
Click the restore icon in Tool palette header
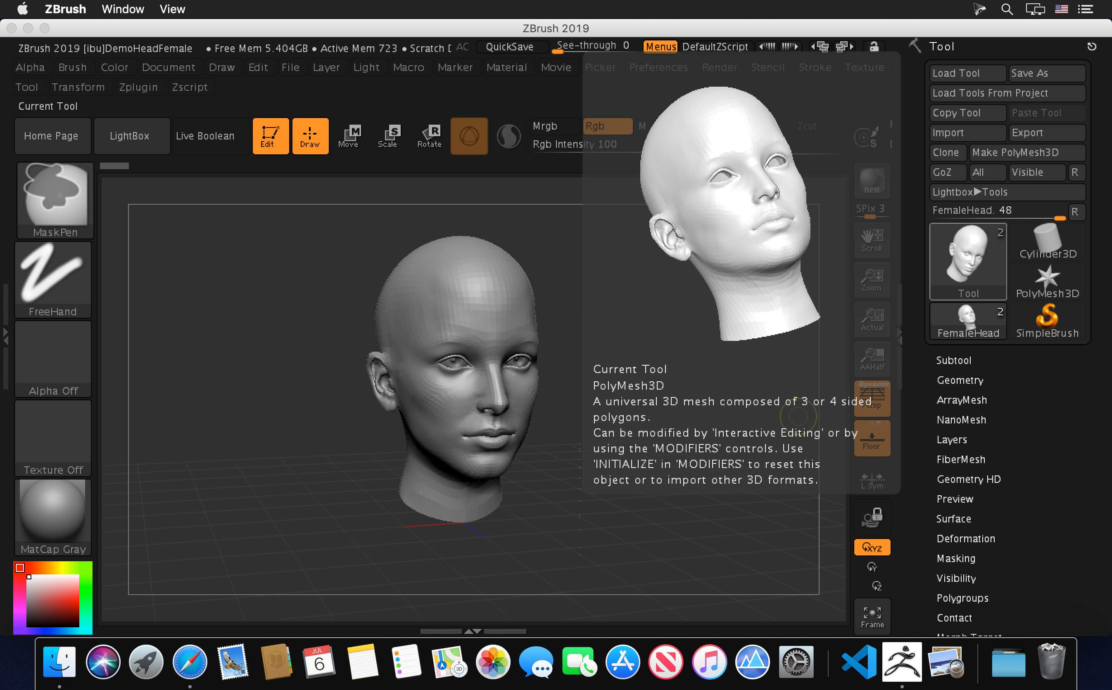(x=1092, y=47)
